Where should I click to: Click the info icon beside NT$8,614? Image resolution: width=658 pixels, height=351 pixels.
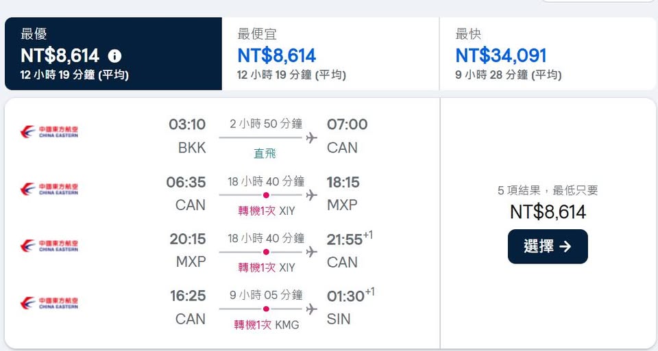point(115,56)
